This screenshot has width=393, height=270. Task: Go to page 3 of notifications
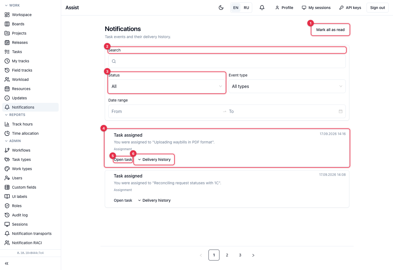240,255
